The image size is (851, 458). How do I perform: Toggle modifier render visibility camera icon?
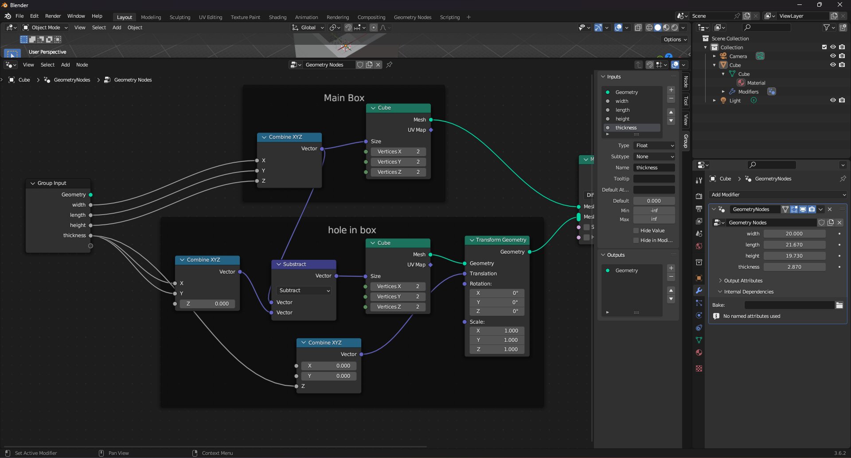coord(812,209)
